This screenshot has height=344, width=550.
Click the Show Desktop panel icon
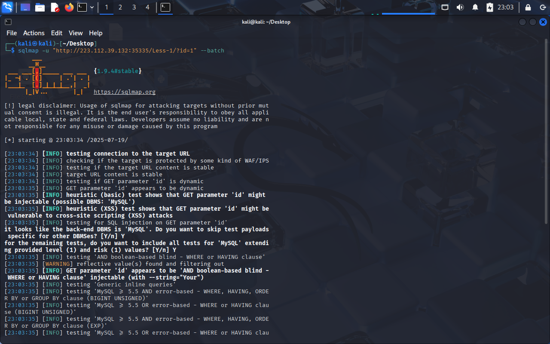[x=25, y=7]
